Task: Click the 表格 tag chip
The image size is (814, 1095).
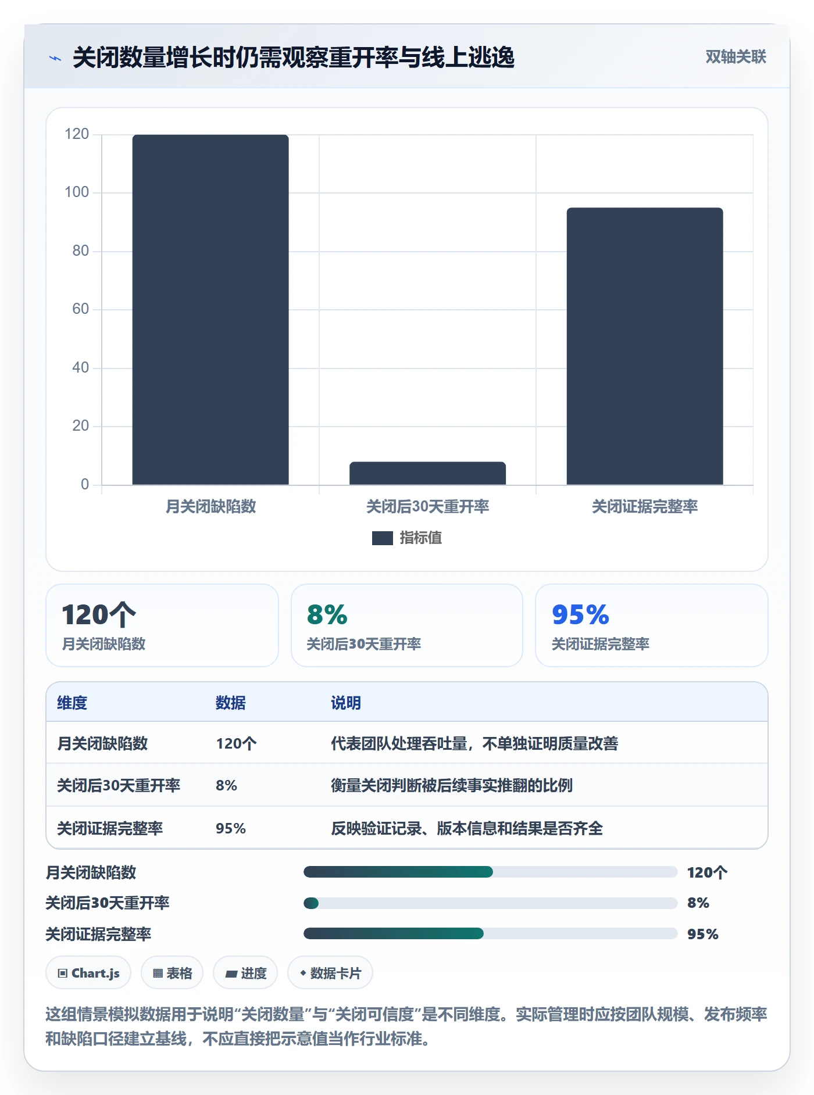Action: click(172, 973)
